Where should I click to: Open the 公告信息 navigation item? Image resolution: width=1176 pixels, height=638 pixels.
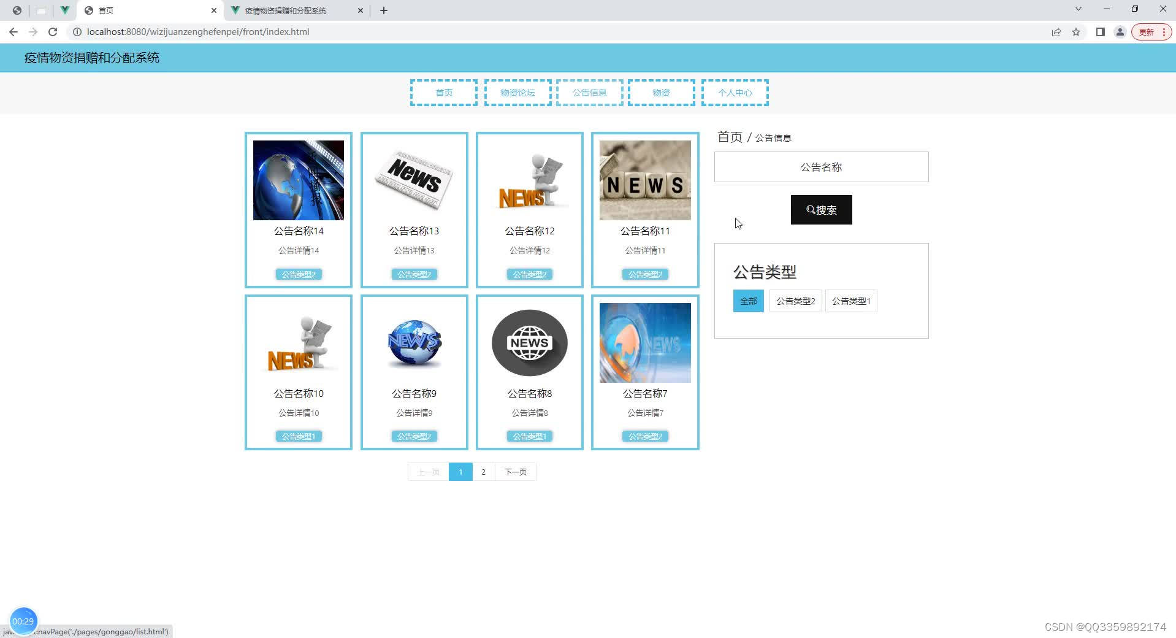click(590, 93)
